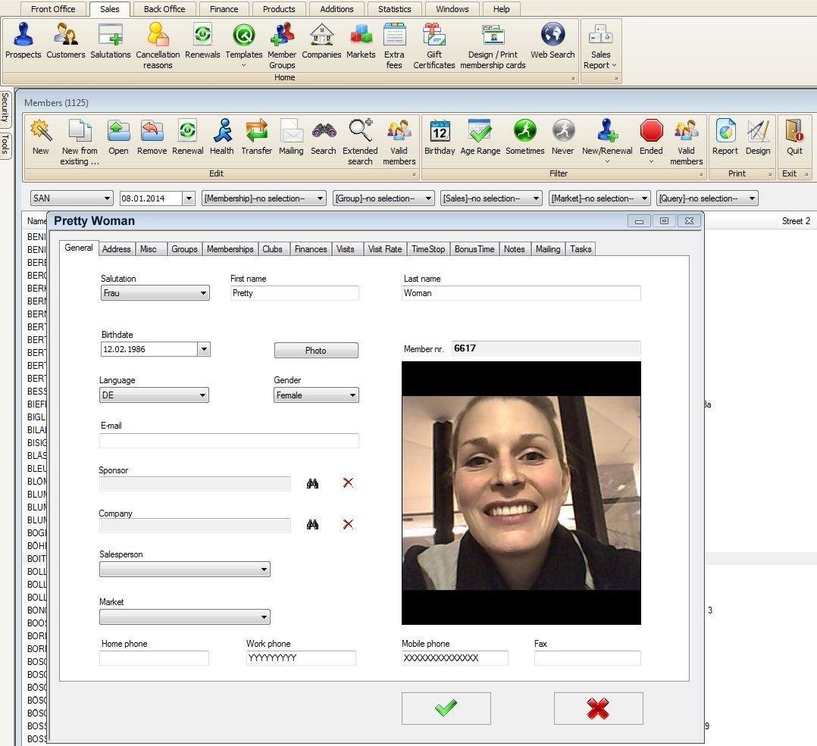Open the Renewals icon in the Home ribbon

point(202,41)
